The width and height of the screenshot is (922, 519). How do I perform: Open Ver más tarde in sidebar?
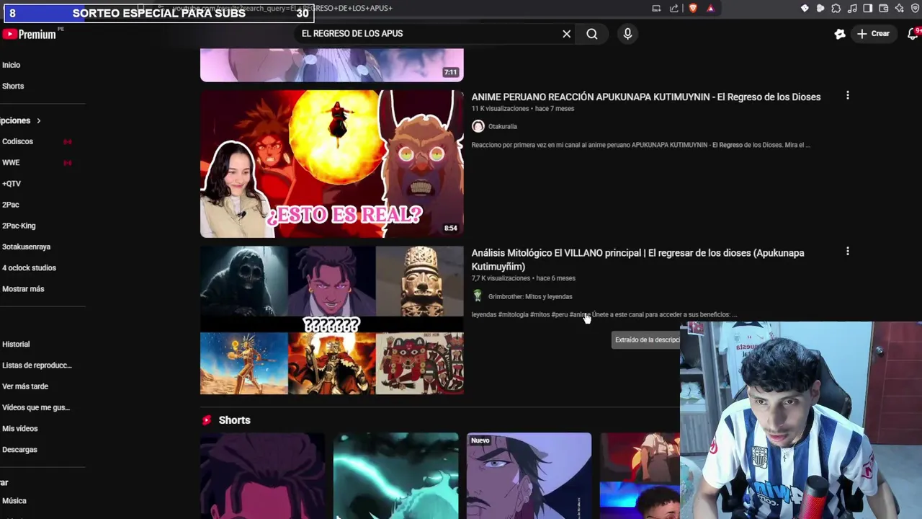click(x=25, y=386)
